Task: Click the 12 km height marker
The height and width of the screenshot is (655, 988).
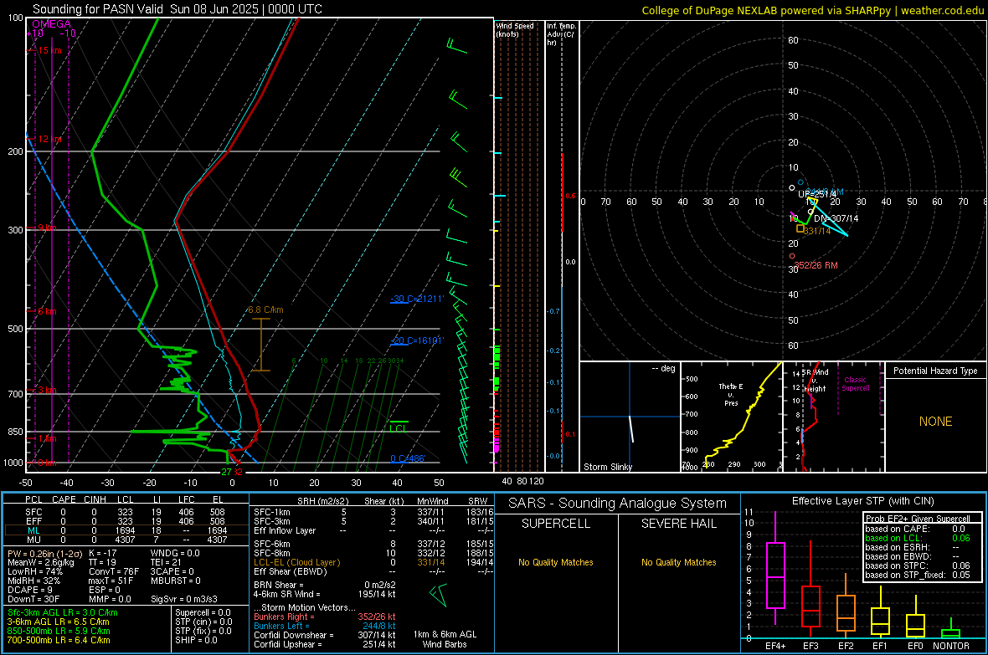Action: click(49, 139)
